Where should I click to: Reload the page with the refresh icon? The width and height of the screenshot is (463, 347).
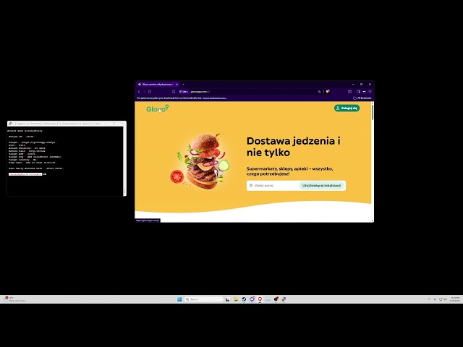click(150, 92)
